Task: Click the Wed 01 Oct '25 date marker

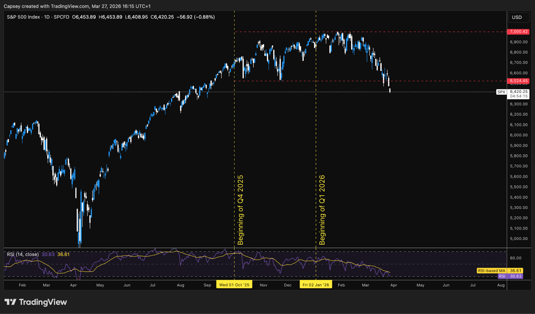Action: 234,285
